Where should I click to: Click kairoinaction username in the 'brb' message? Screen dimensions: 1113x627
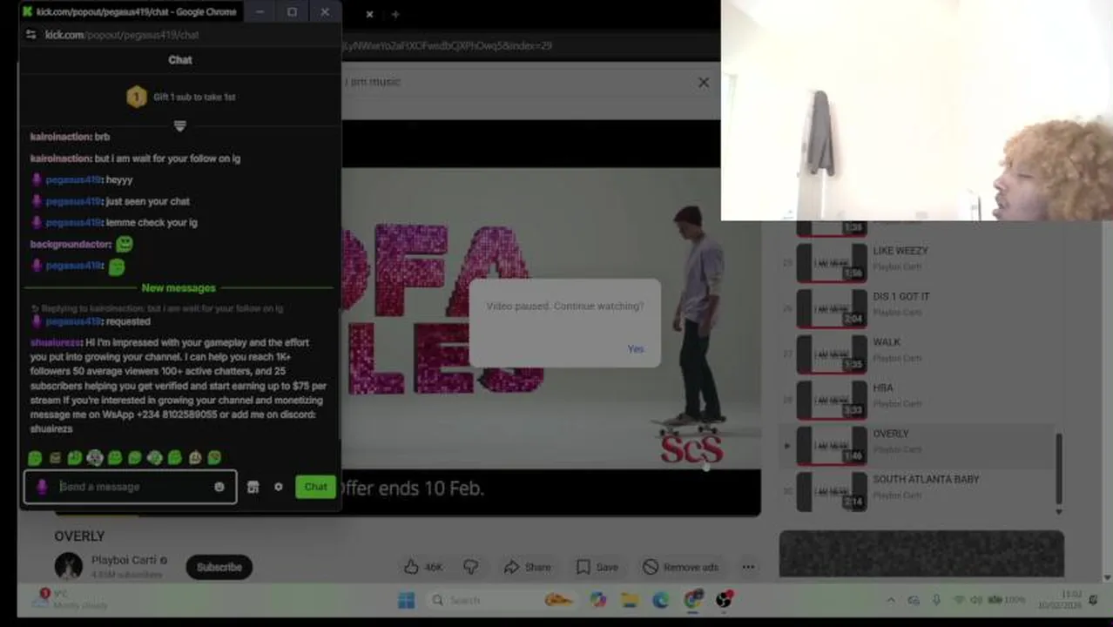tap(60, 137)
